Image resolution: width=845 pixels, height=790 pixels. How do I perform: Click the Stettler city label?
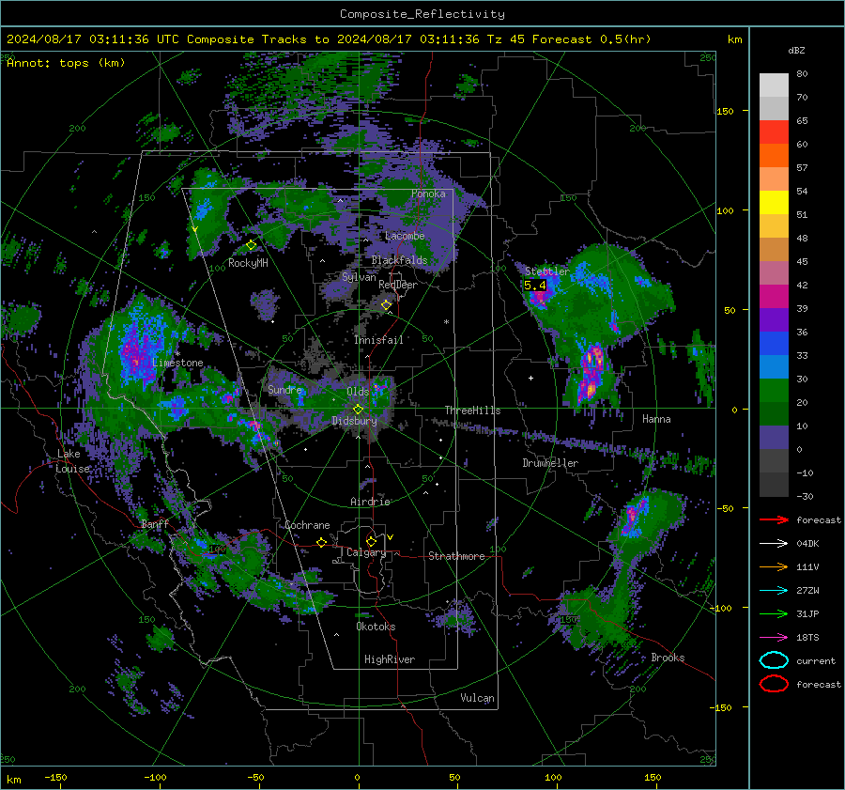click(x=547, y=271)
